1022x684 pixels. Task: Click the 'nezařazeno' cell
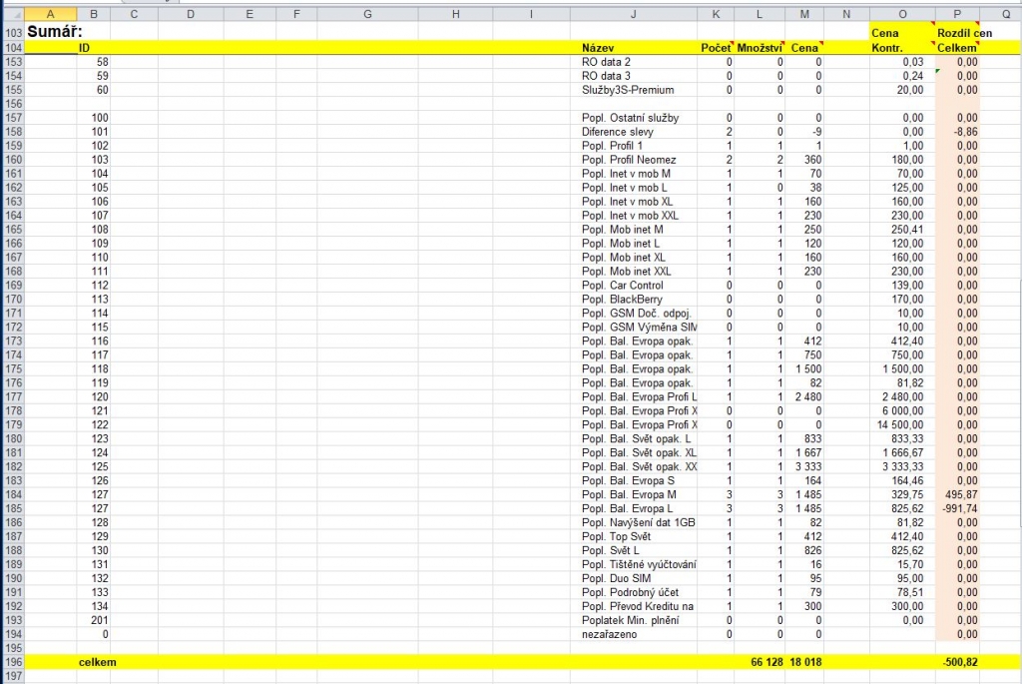[x=633, y=634]
